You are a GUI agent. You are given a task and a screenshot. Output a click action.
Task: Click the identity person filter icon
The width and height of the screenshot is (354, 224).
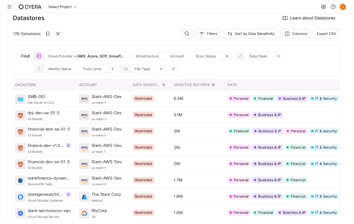pos(39,69)
